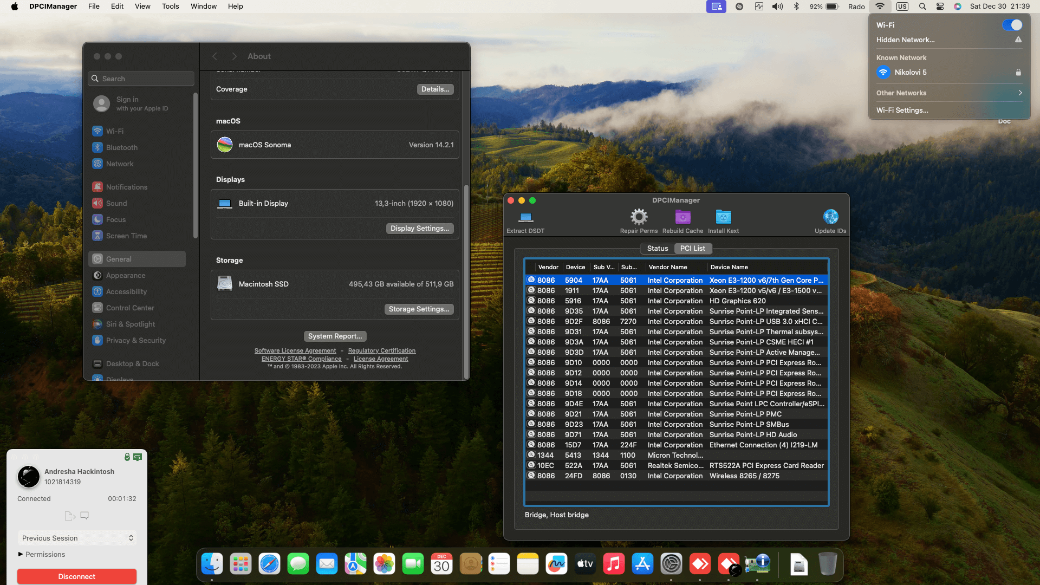Expand the Other Networks chevron

(1020, 93)
